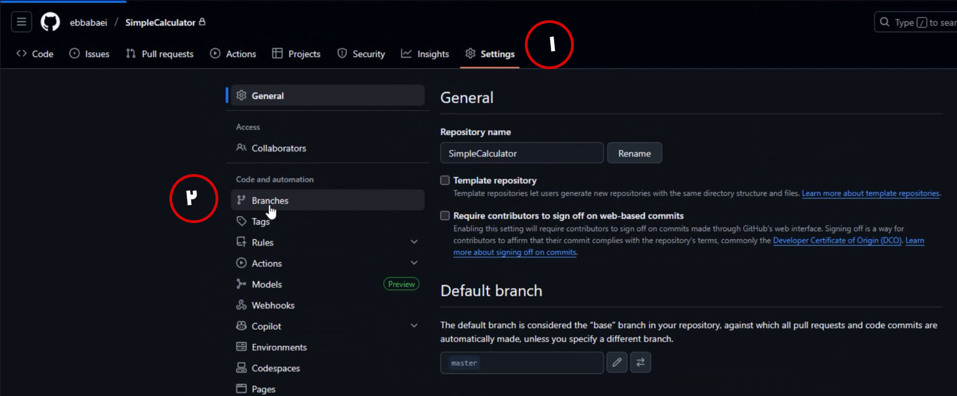
Task: Click the switch default branch arrows icon
Action: click(640, 363)
